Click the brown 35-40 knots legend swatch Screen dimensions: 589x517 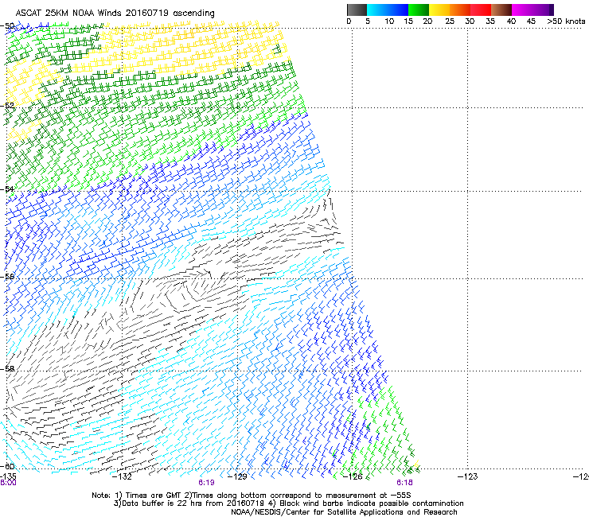501,10
